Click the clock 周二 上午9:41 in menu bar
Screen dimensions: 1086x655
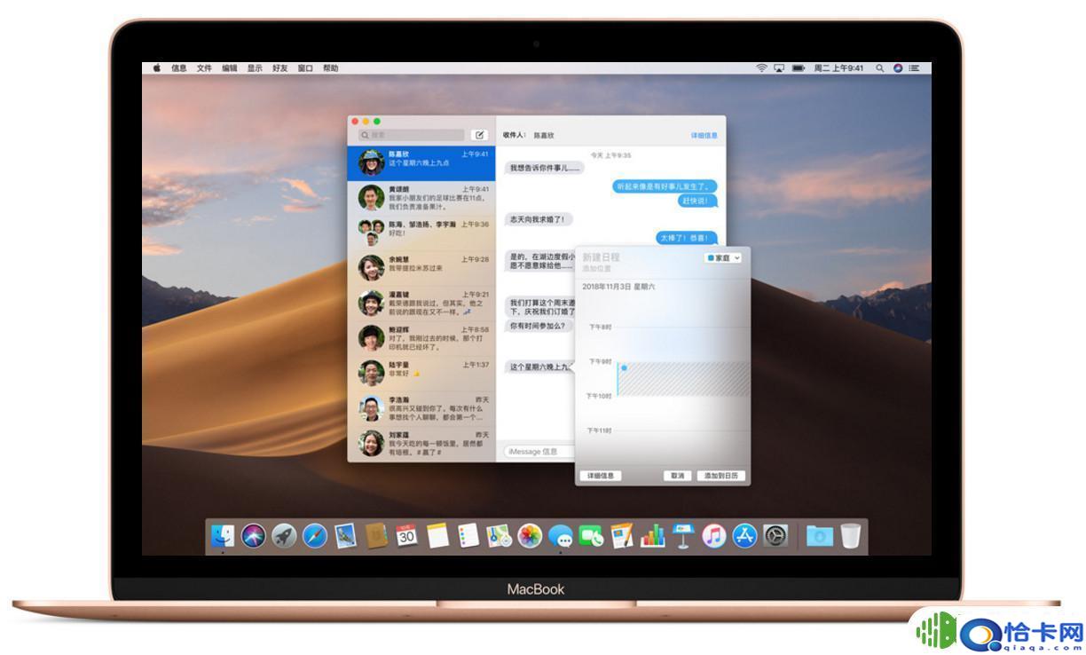(838, 67)
